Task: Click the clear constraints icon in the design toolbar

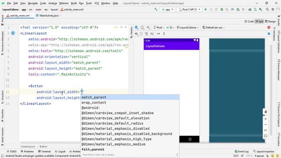Action: 146,34
